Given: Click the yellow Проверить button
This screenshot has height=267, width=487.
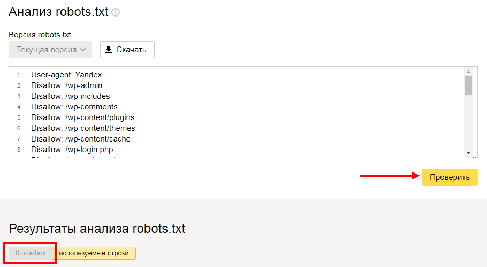Looking at the screenshot, I should [x=450, y=177].
